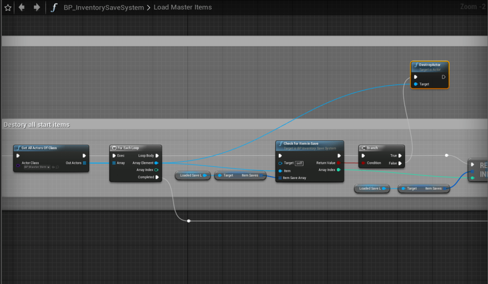The width and height of the screenshot is (488, 284).
Task: Select Get All Actors Of Class node title
Action: click(x=39, y=148)
